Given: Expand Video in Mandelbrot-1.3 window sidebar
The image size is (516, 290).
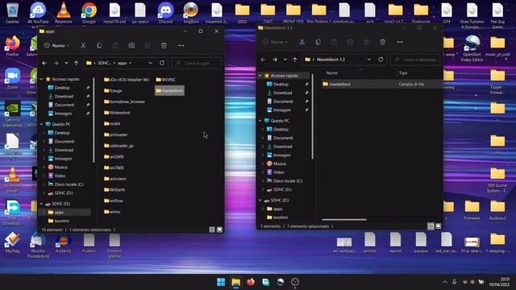Looking at the screenshot, I should point(263,172).
